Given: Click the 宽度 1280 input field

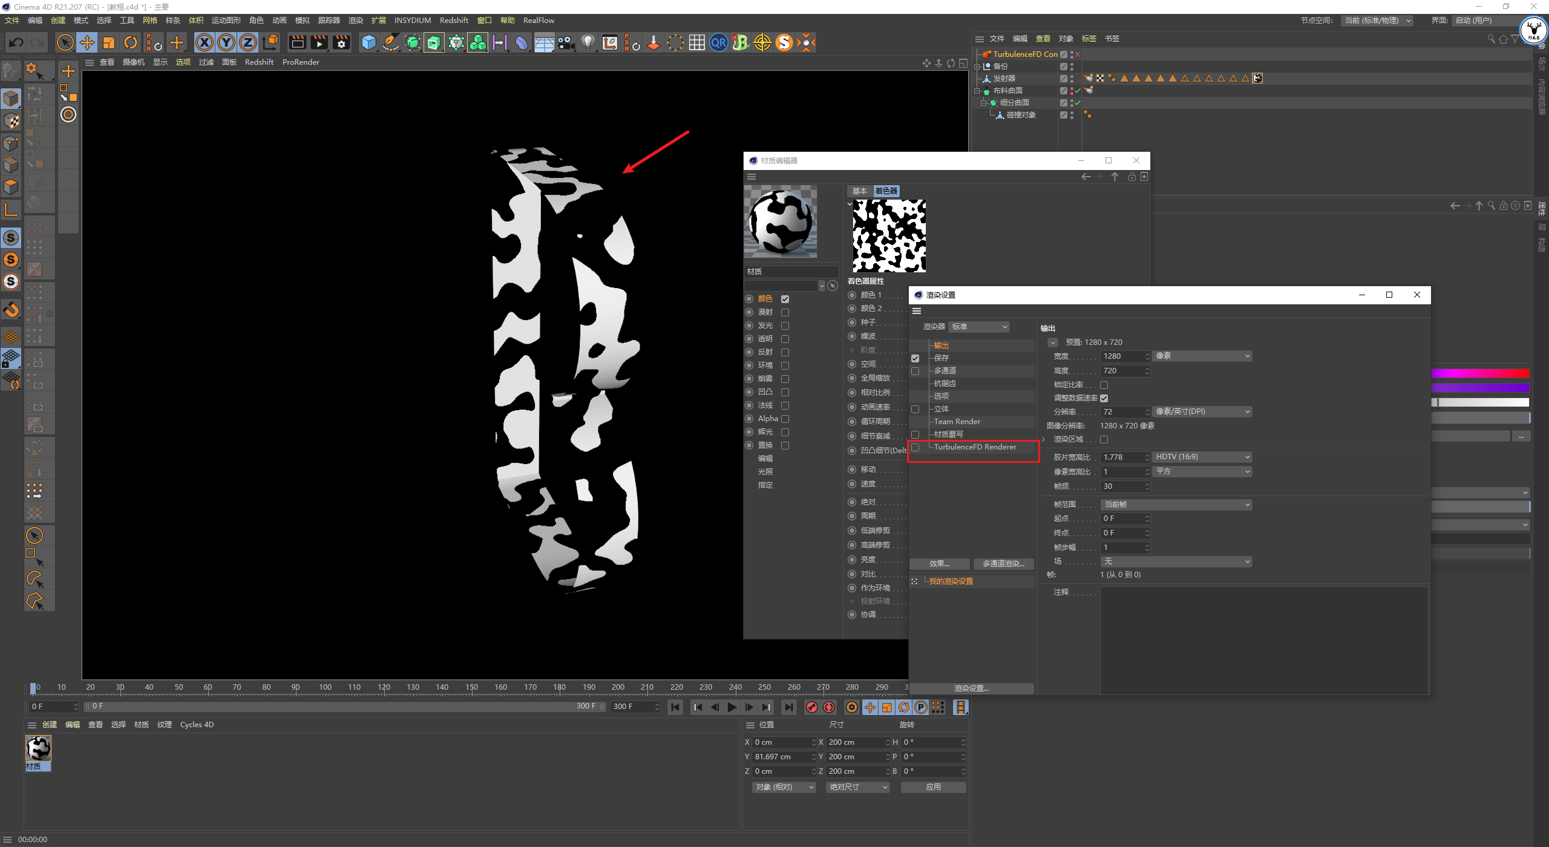Looking at the screenshot, I should coord(1121,356).
